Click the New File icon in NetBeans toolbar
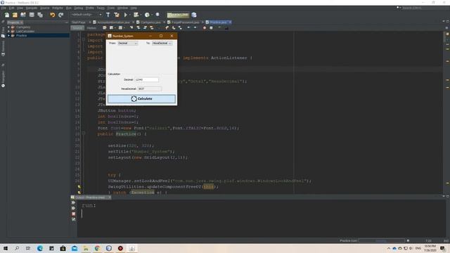Image resolution: width=450 pixels, height=253 pixels. (x=6, y=15)
